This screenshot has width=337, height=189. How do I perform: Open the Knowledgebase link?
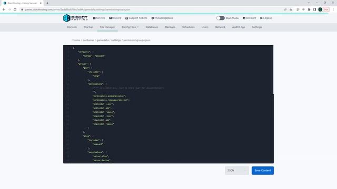coord(162,18)
